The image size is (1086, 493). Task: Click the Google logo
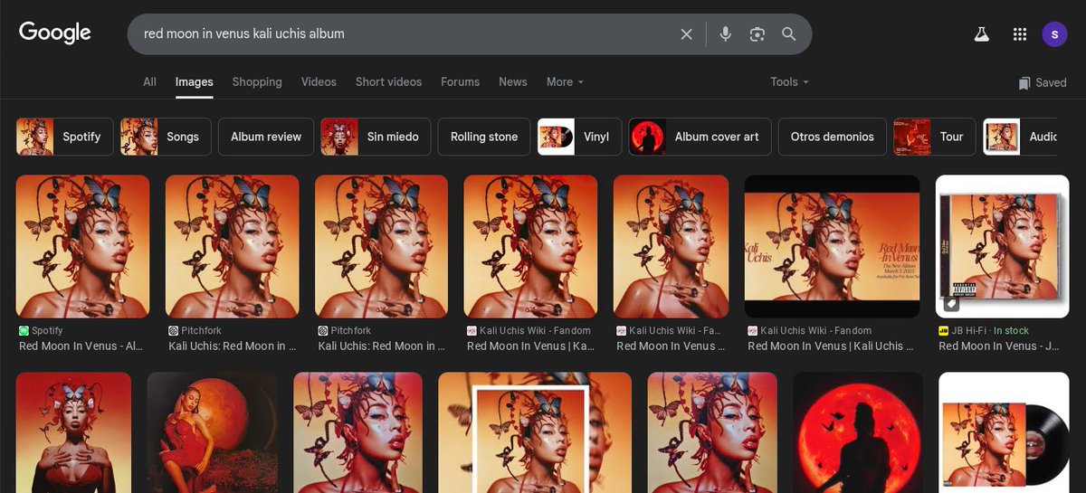click(55, 33)
